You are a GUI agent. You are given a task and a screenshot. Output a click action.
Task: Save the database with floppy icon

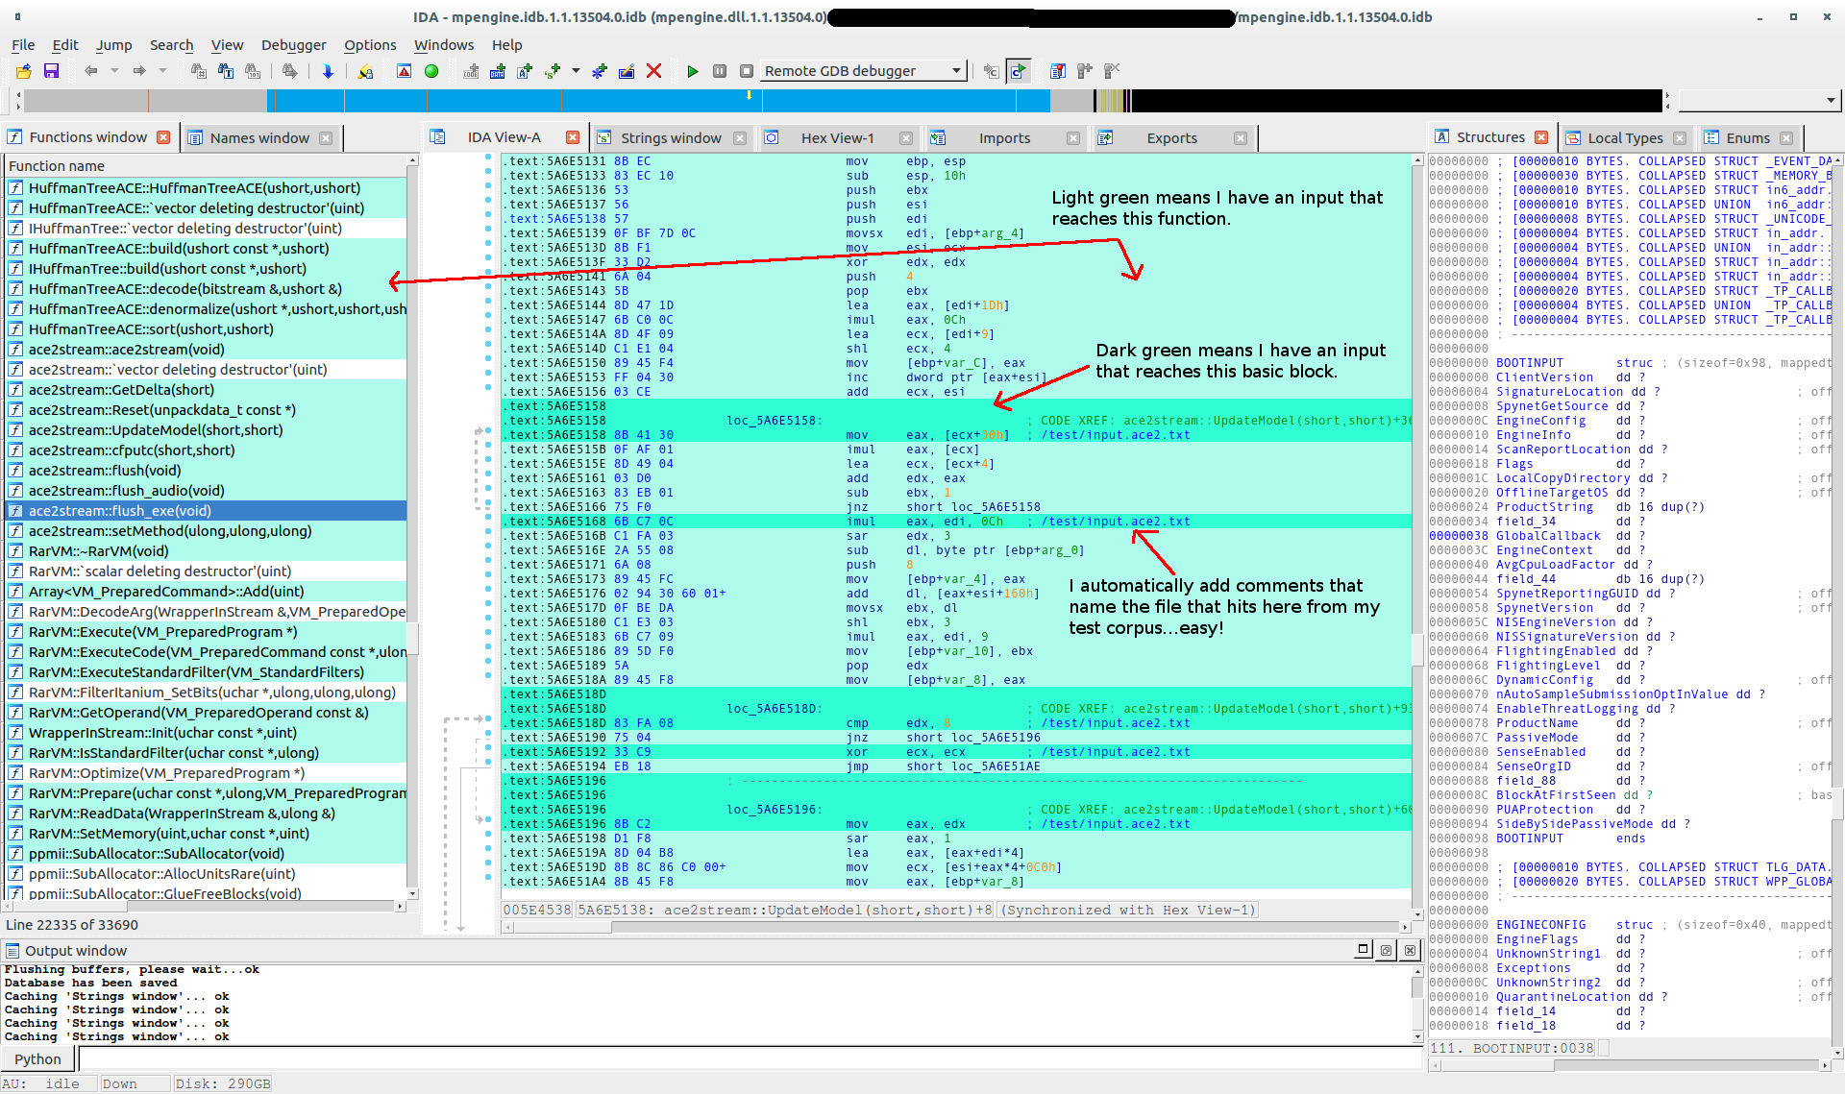[x=52, y=71]
